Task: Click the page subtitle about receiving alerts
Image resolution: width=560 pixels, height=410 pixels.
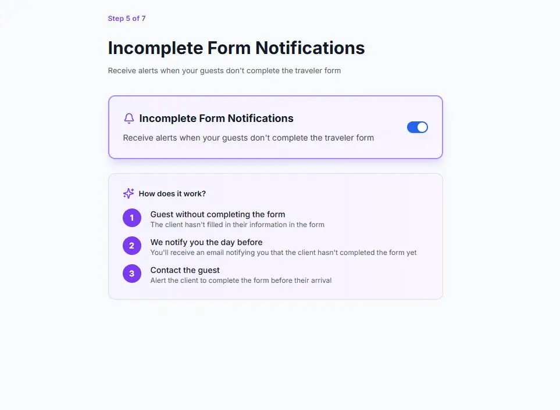Action: click(224, 70)
